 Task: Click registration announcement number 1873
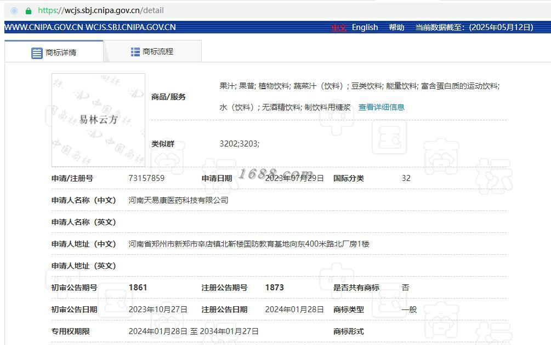[x=275, y=288]
